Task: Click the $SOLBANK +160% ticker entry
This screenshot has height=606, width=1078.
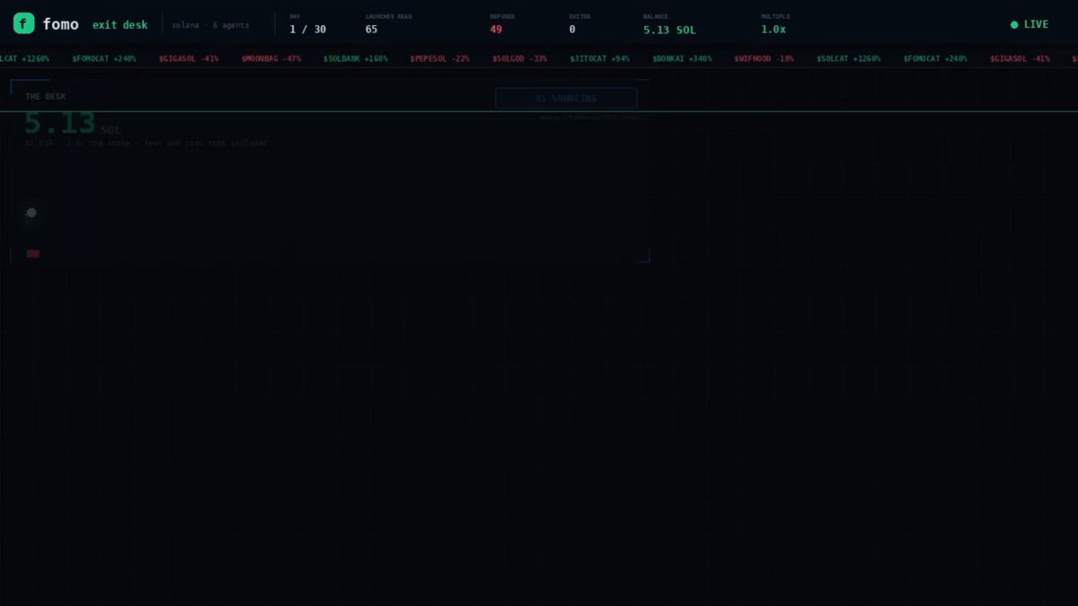Action: click(x=356, y=58)
